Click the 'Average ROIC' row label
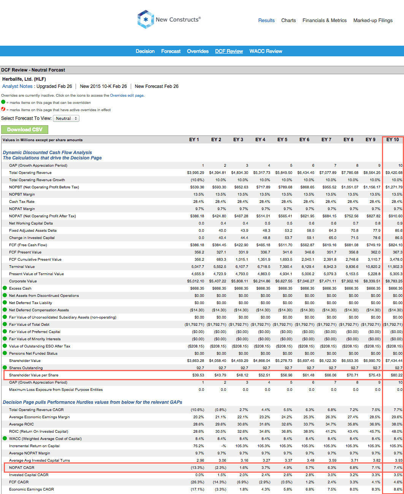The width and height of the screenshot is (404, 494). click(x=21, y=424)
